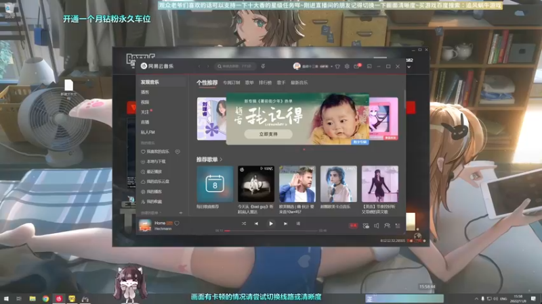Open the Recycle Bin desktop icon
The image size is (542, 304).
(x=9, y=10)
